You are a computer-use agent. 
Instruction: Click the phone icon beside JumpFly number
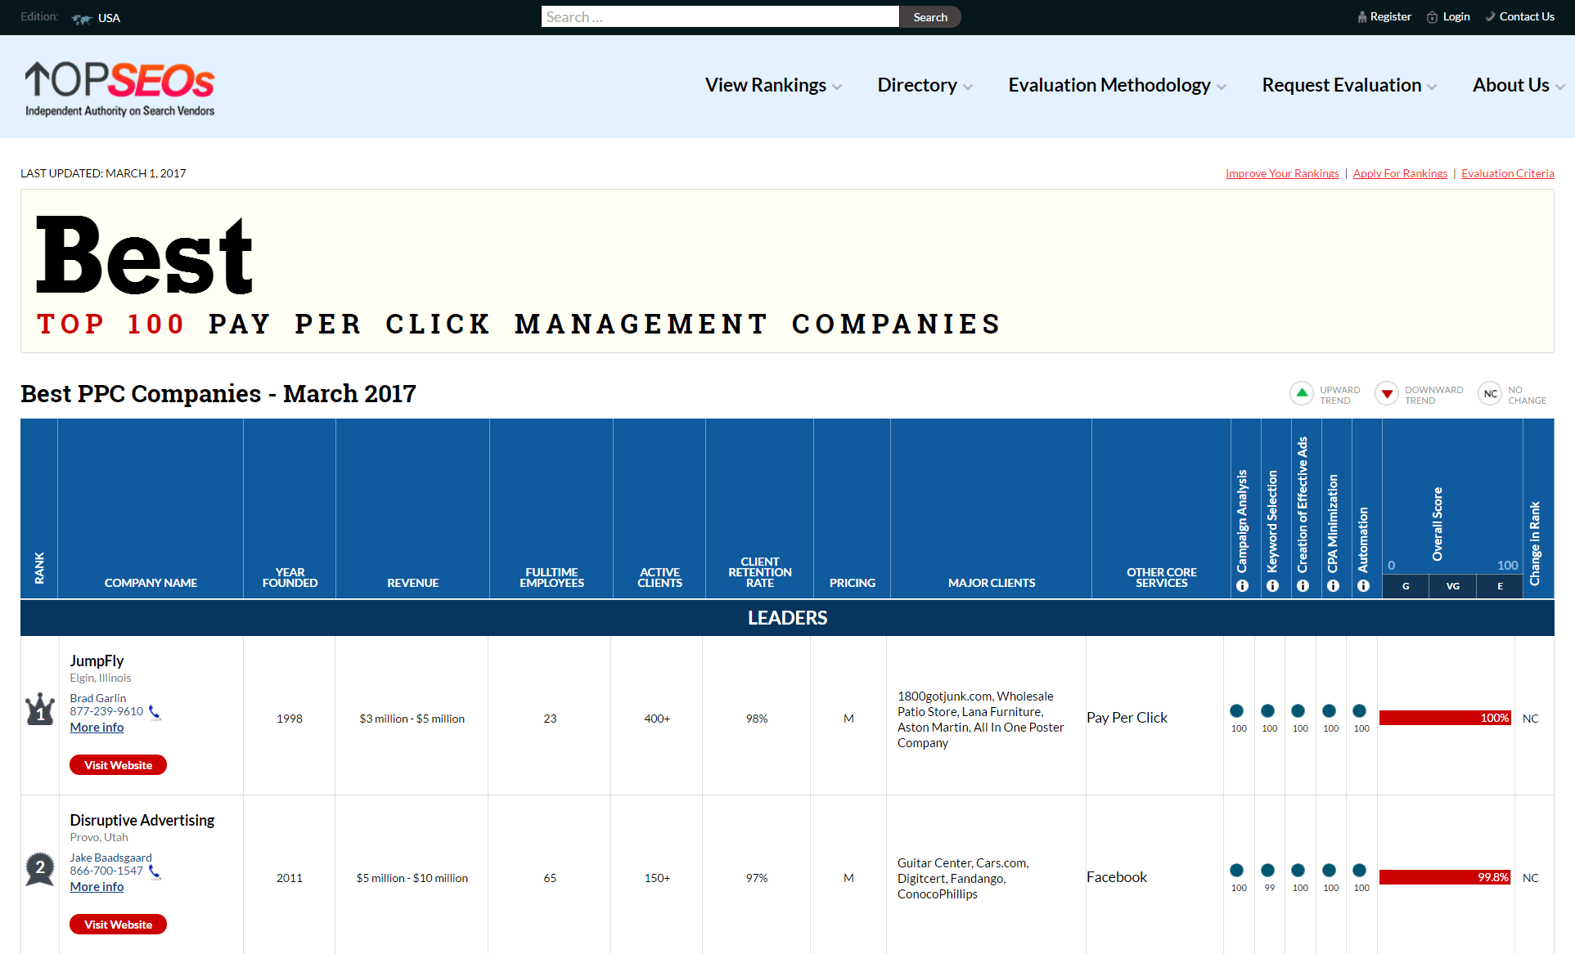pyautogui.click(x=155, y=713)
